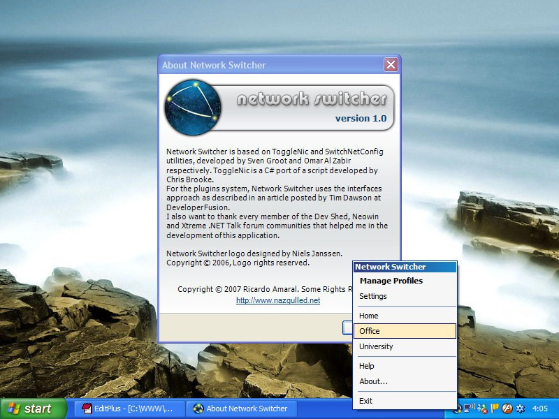Click the Network Switcher globe logo
This screenshot has width=559, height=419.
(x=193, y=108)
